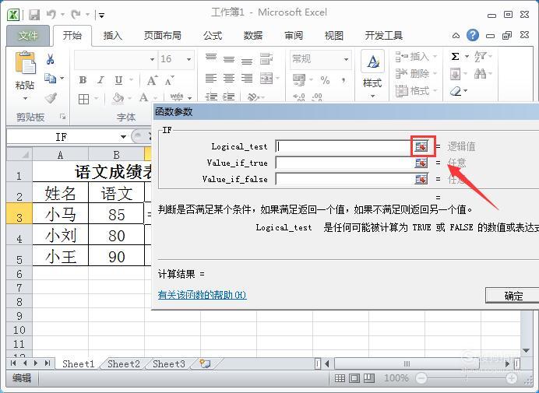Switch to the 插入 Insert tab
The width and height of the screenshot is (539, 393).
click(x=113, y=35)
